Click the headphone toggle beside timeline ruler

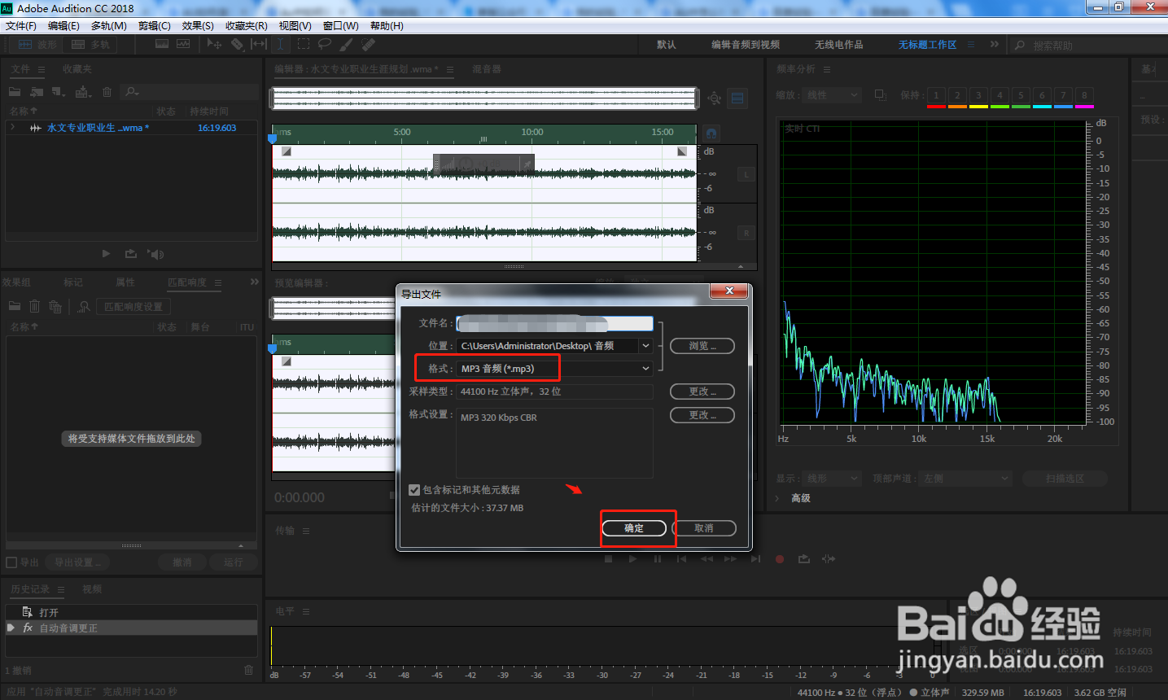(x=711, y=133)
